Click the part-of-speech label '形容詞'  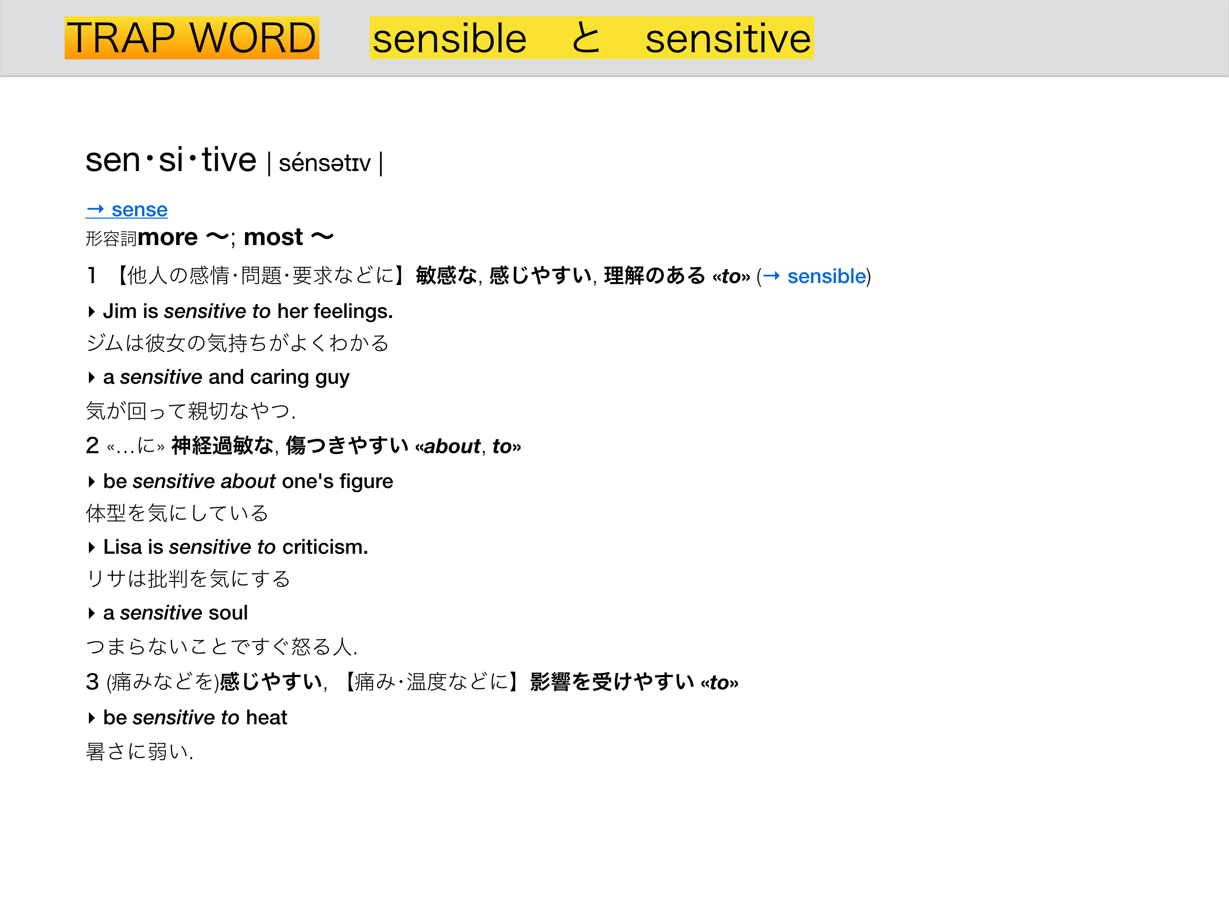111,239
